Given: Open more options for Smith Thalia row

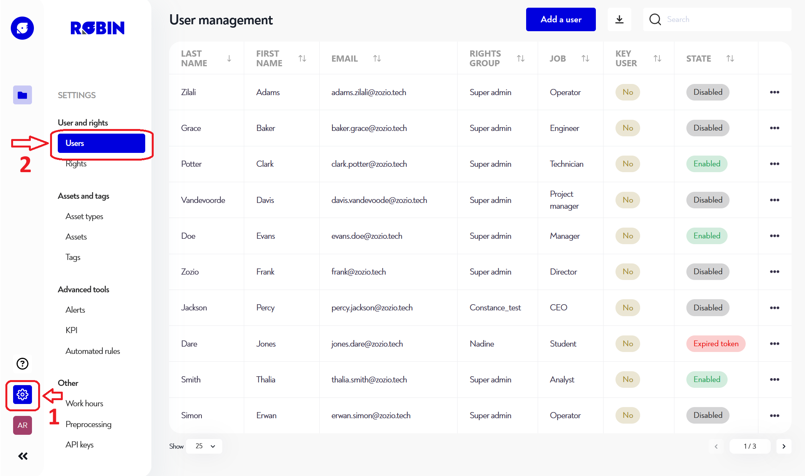Looking at the screenshot, I should 775,379.
